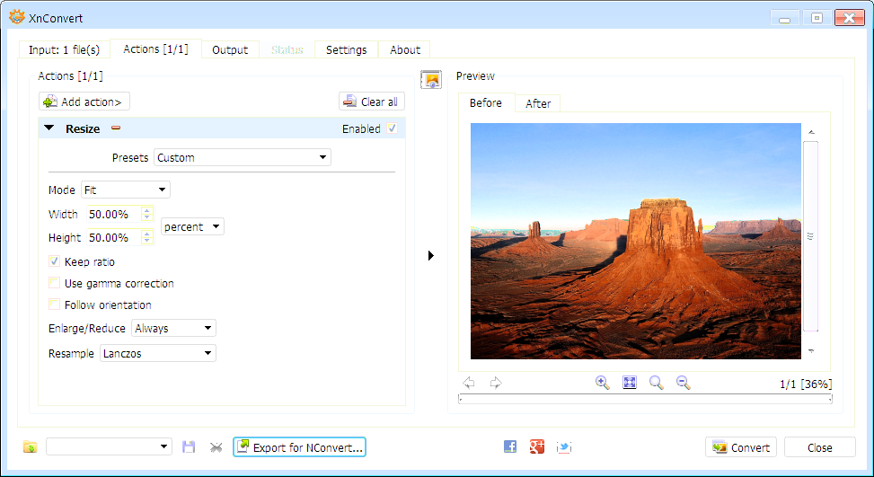Image resolution: width=874 pixels, height=477 pixels.
Task: Delete the script with X icon
Action: [x=216, y=447]
